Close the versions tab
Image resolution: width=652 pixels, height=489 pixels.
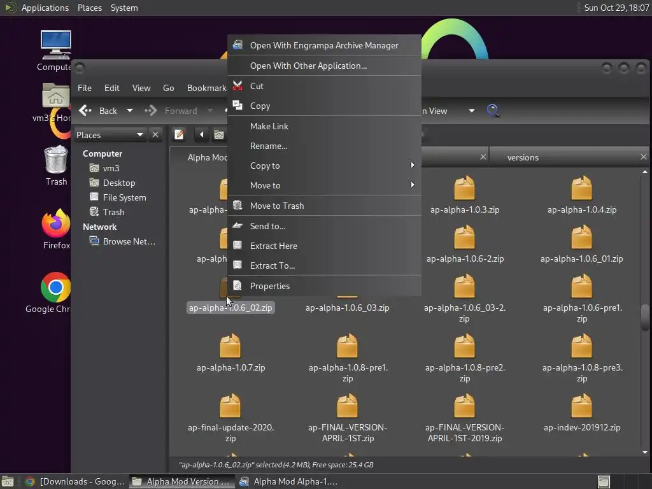click(x=643, y=157)
